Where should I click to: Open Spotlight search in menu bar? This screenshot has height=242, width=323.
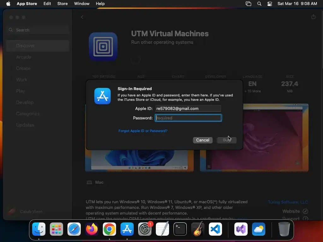tap(259, 4)
